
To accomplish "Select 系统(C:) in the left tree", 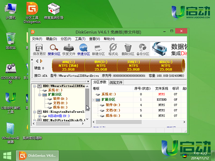I will pyautogui.click(x=55, y=90).
